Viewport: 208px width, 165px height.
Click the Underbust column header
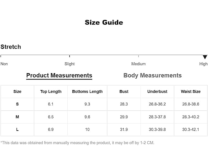(157, 92)
